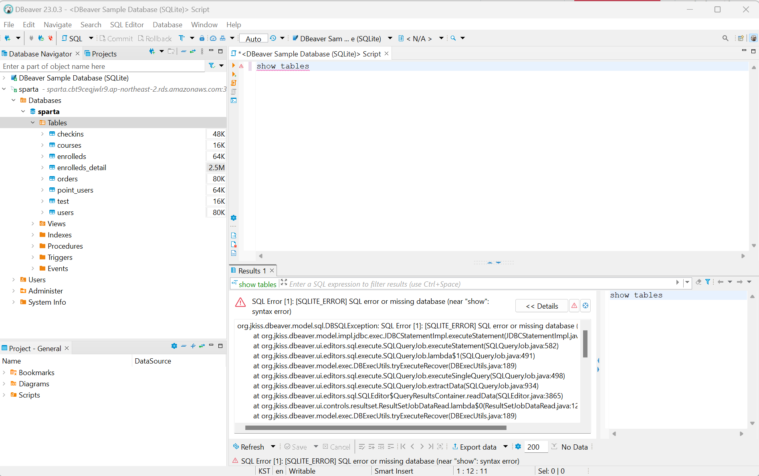
Task: Collapse all navigator nodes icon
Action: (184, 52)
